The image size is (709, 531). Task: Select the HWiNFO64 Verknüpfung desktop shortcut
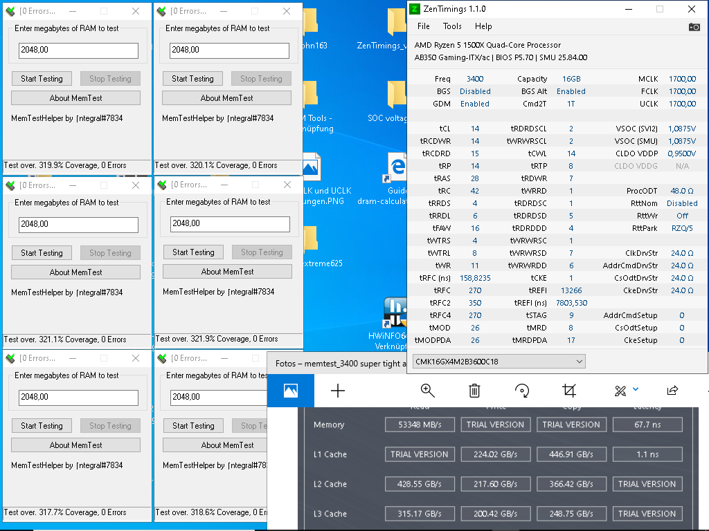point(393,324)
